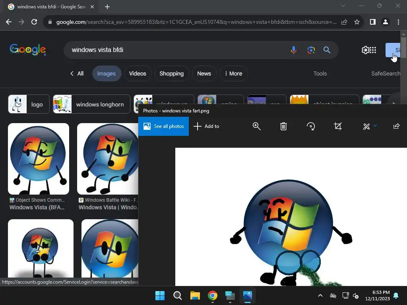This screenshot has width=407, height=305.
Task: Expand the More search options
Action: 233,73
